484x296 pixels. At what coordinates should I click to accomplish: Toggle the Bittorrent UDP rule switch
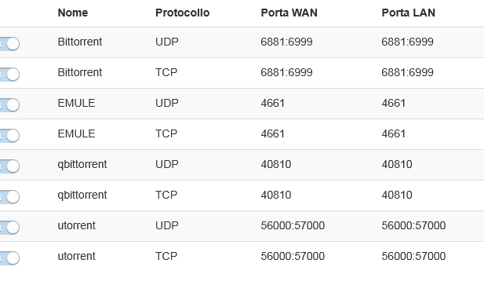[9, 43]
